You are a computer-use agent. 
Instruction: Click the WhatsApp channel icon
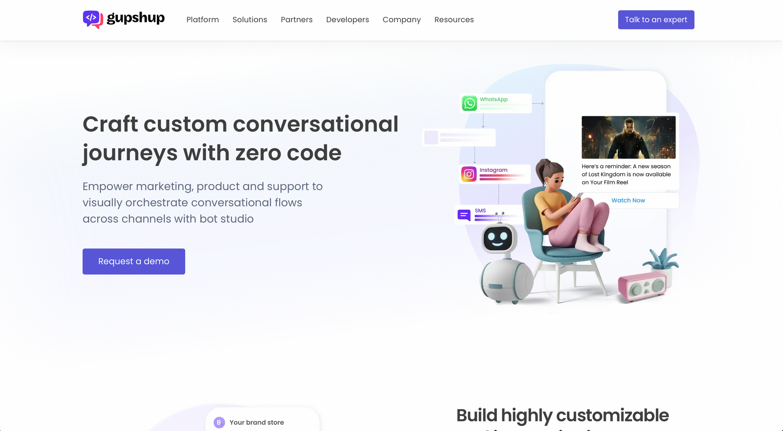[x=469, y=103]
